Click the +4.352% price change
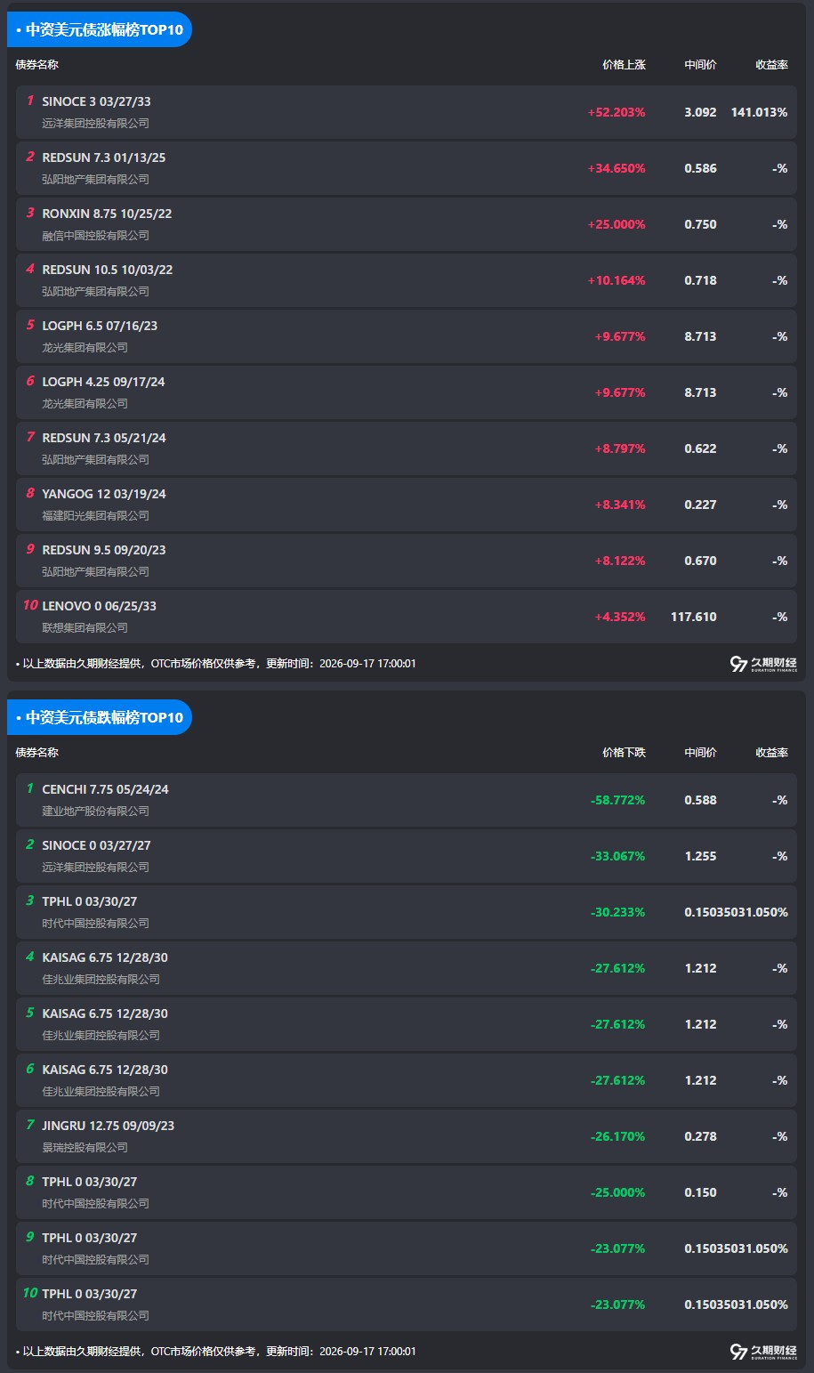 [x=620, y=617]
